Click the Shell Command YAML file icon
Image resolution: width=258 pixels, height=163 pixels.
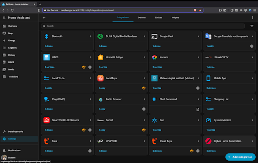pyautogui.click(x=198, y=109)
